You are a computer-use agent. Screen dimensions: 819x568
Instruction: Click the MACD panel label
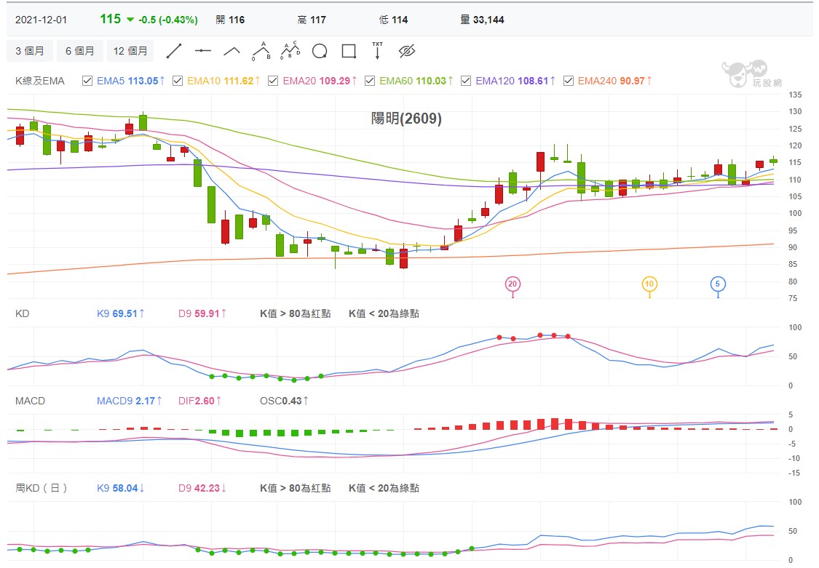[30, 401]
